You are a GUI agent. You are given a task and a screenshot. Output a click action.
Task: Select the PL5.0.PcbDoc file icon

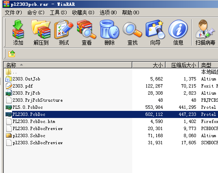(9, 107)
